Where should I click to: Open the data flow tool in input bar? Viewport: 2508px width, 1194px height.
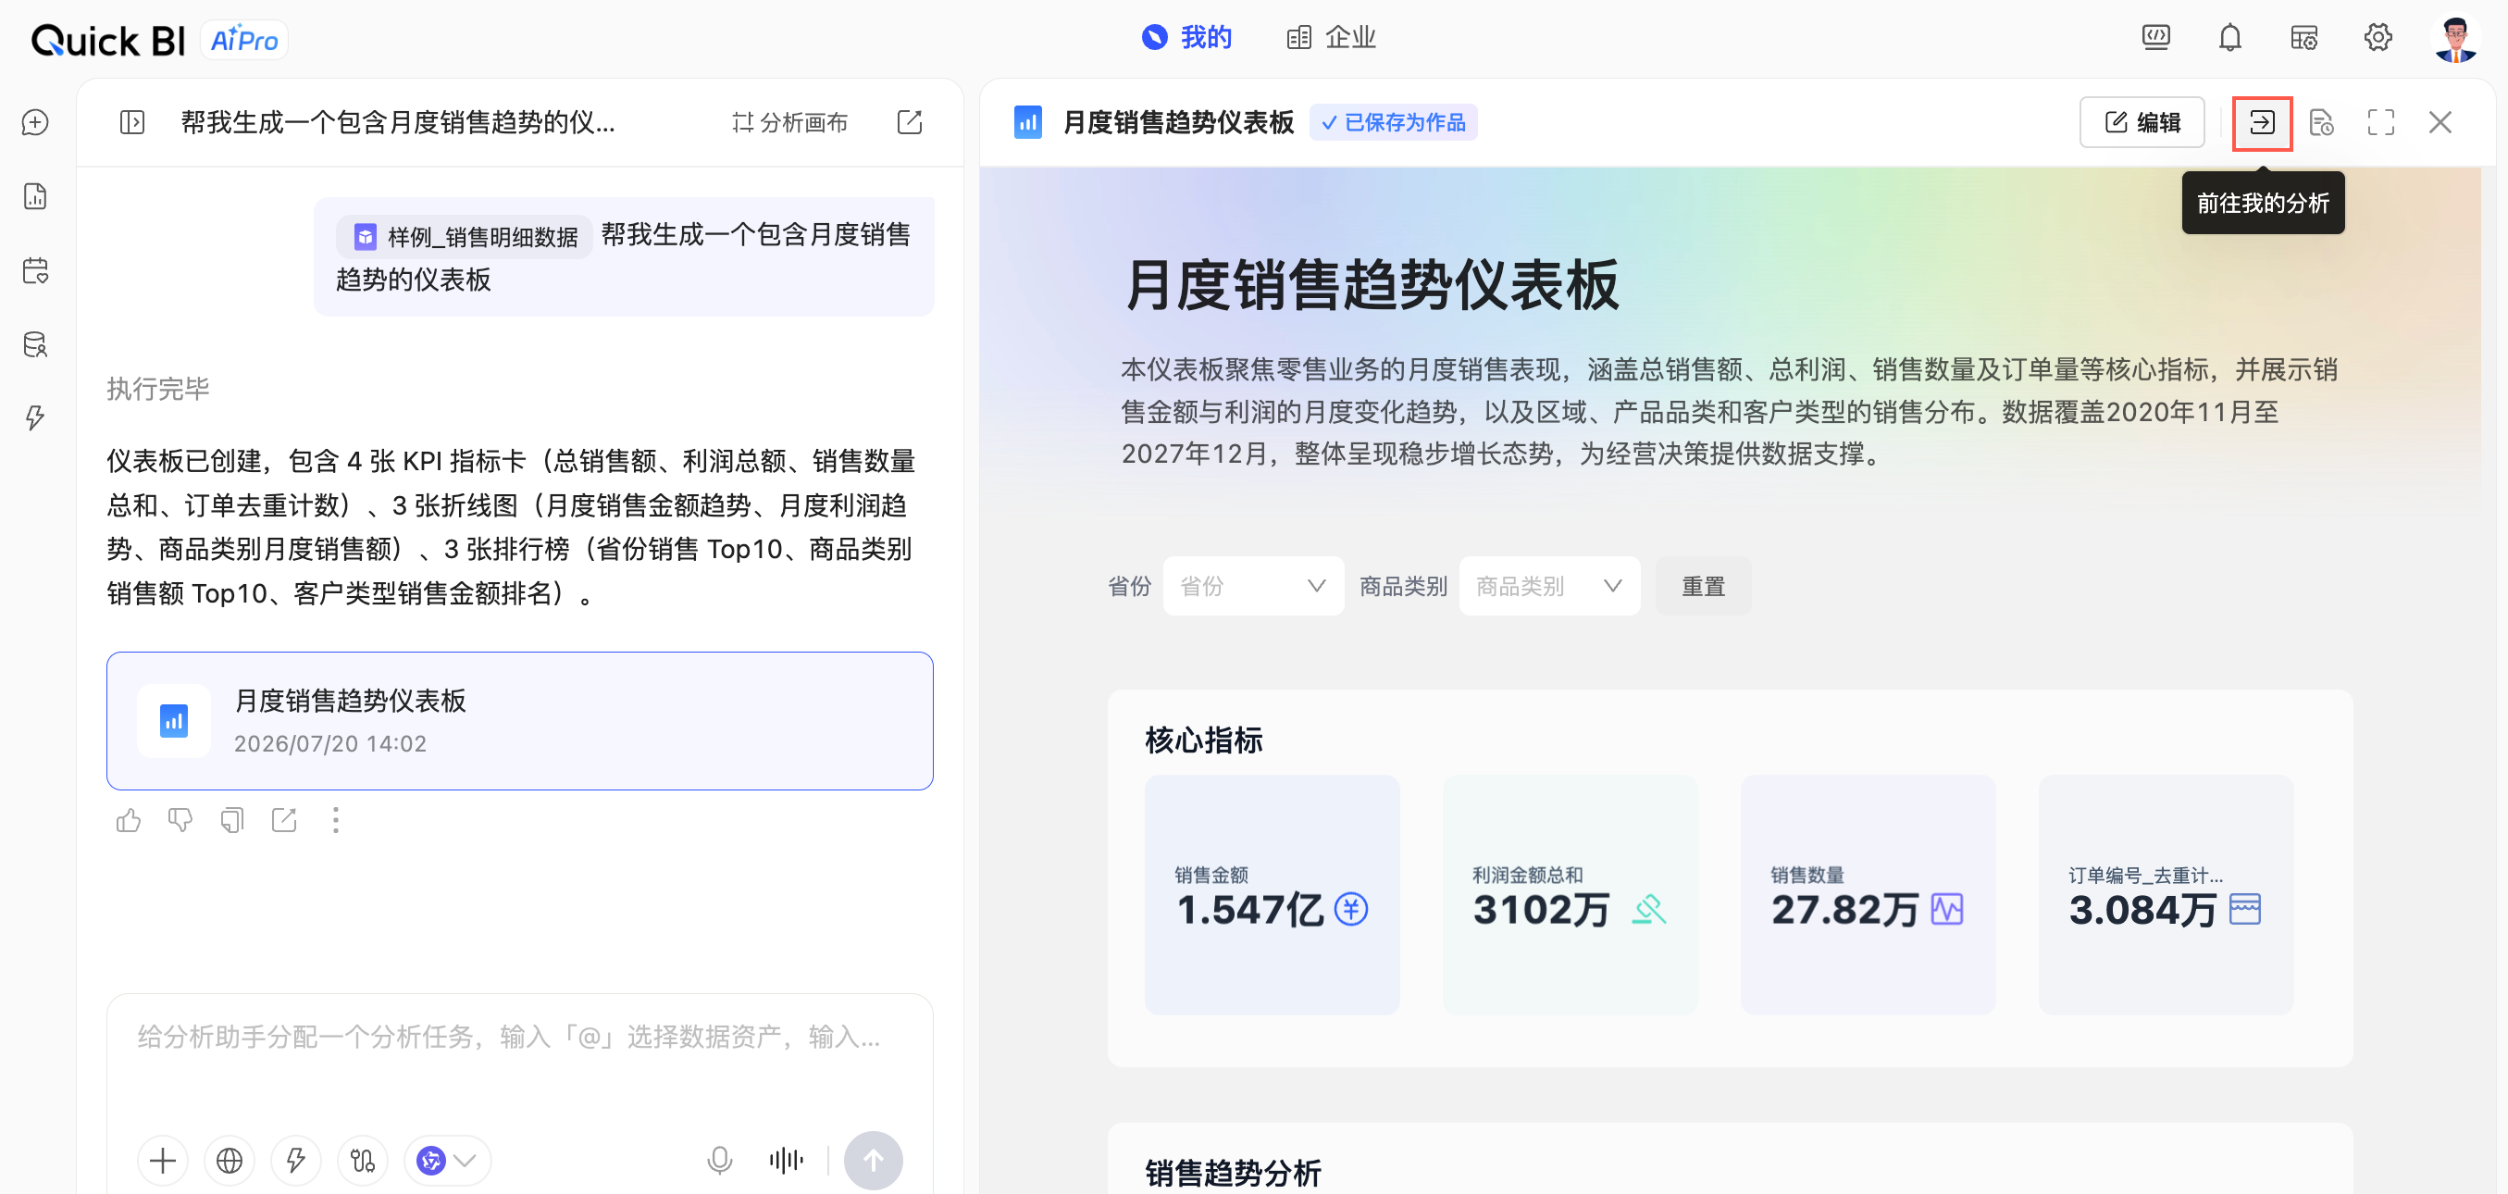362,1161
